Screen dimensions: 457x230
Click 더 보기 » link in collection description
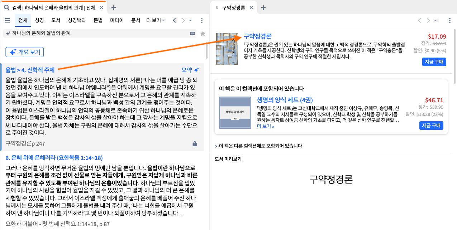(x=266, y=126)
